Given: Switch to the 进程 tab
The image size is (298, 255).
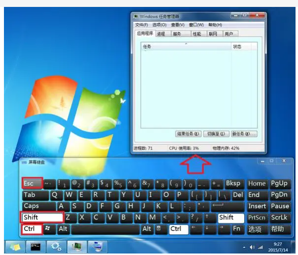Looking at the screenshot, I should [x=163, y=34].
